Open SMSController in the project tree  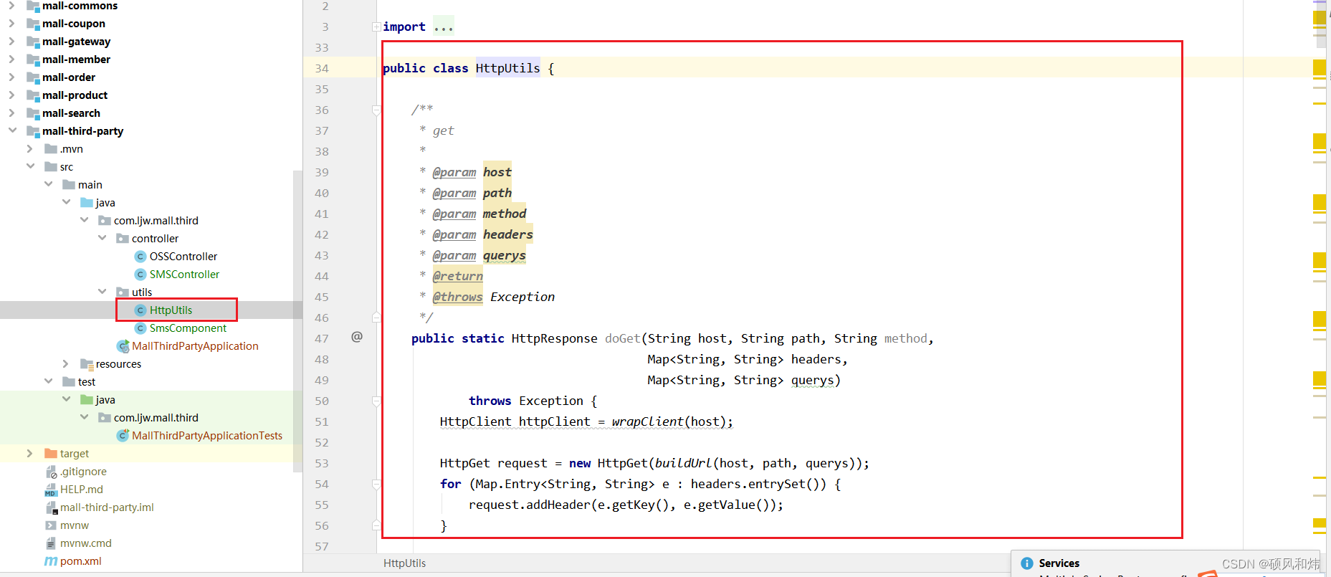[184, 275]
